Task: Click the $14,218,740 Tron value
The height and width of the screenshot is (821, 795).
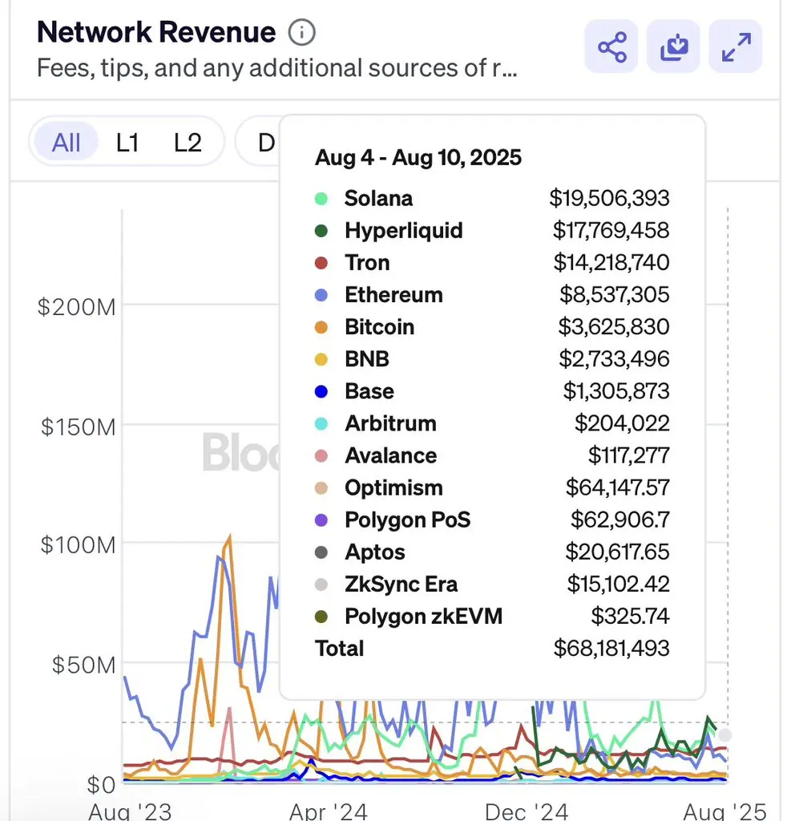Action: (611, 263)
